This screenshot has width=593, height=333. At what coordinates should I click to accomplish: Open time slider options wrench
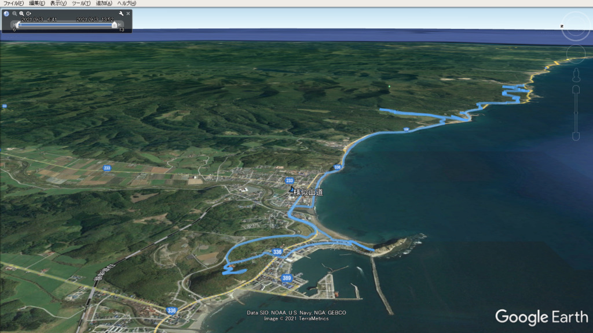121,13
